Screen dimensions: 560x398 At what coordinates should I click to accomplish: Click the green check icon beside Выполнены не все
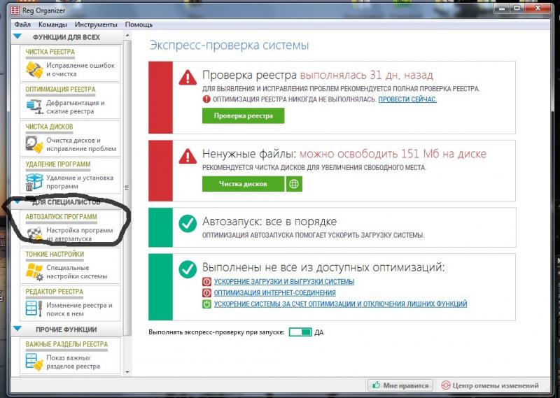tap(188, 269)
